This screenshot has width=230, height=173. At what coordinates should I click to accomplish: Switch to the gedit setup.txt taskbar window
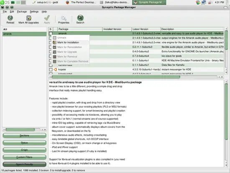[45, 3]
